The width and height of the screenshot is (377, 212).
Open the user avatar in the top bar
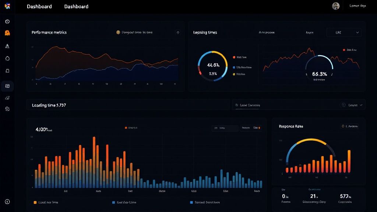coord(336,6)
